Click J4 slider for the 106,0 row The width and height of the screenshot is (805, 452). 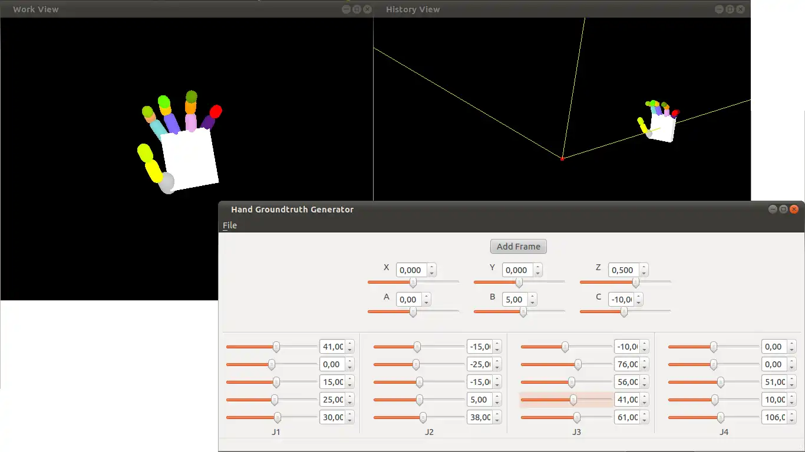tap(714, 417)
